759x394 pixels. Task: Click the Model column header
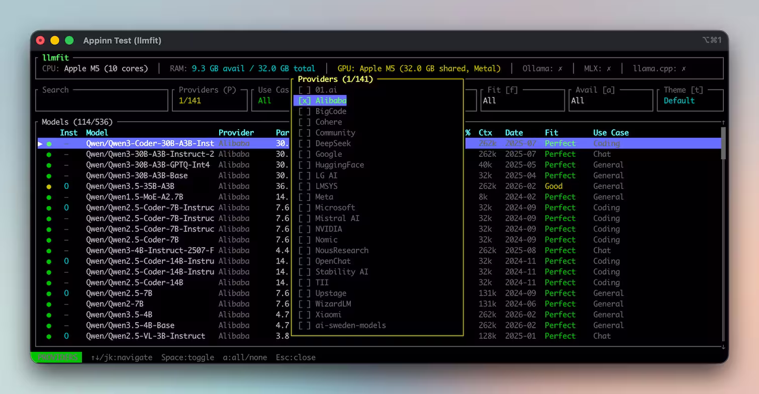pyautogui.click(x=97, y=133)
